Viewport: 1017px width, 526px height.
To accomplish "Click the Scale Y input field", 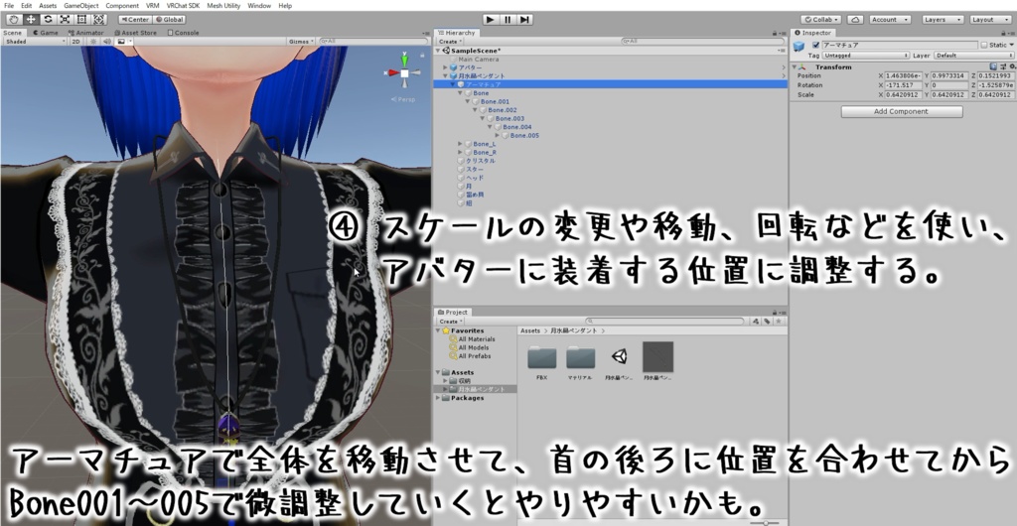I will point(950,94).
